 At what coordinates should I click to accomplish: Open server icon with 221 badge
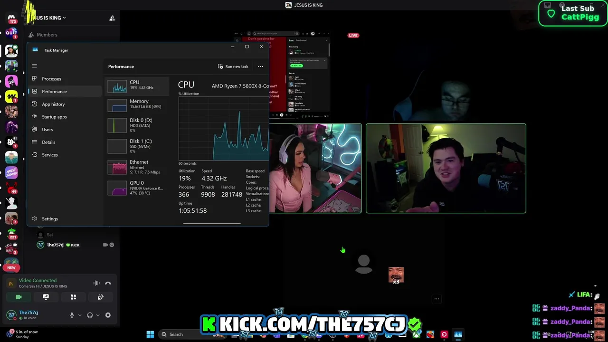11,234
